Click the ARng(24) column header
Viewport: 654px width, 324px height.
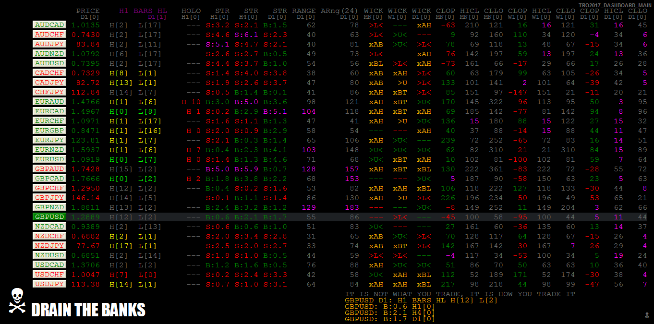click(340, 11)
